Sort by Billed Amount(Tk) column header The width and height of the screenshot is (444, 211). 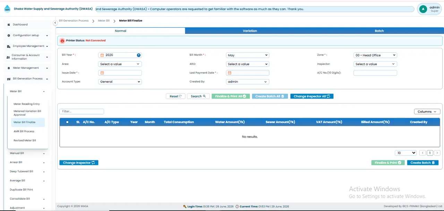375,122
